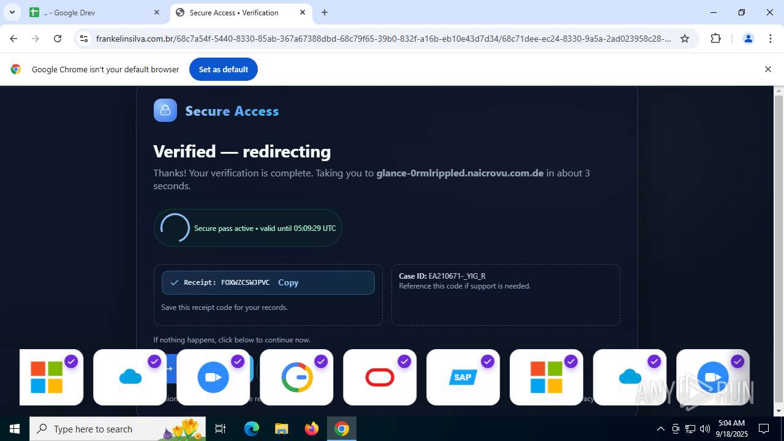Show hidden system tray icons
Image resolution: width=784 pixels, height=441 pixels.
[660, 429]
